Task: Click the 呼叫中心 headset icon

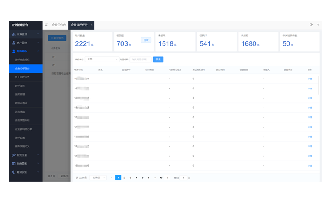Action: coord(14,51)
